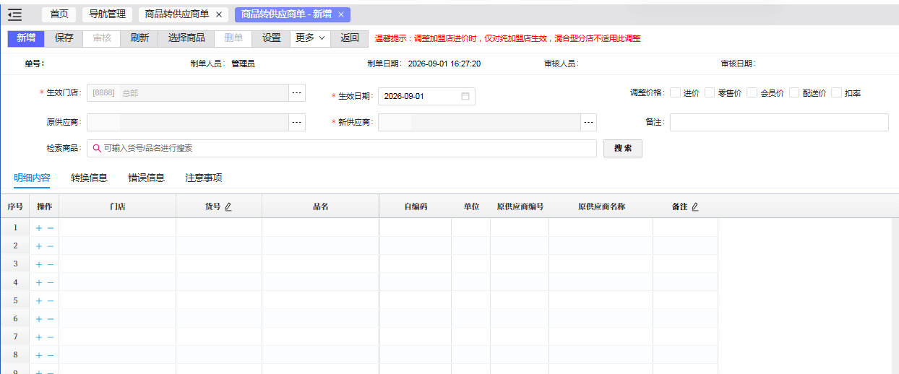Open the 原供应商 picker ellipsis

(x=297, y=123)
